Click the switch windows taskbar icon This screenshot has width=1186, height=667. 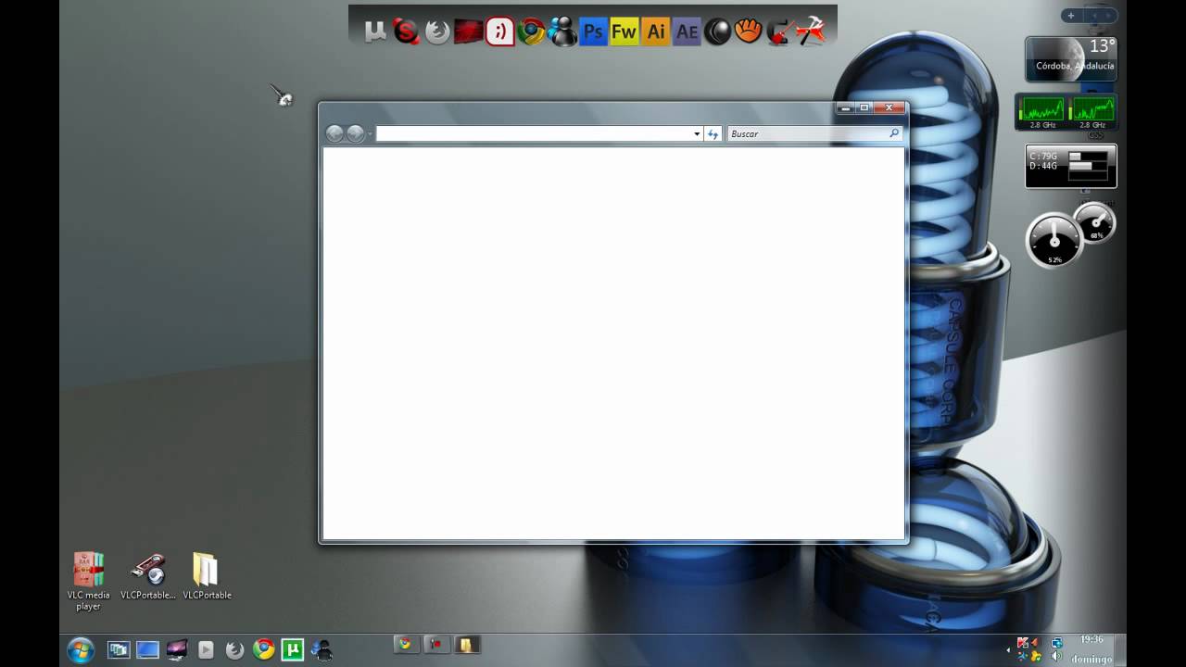tap(119, 649)
